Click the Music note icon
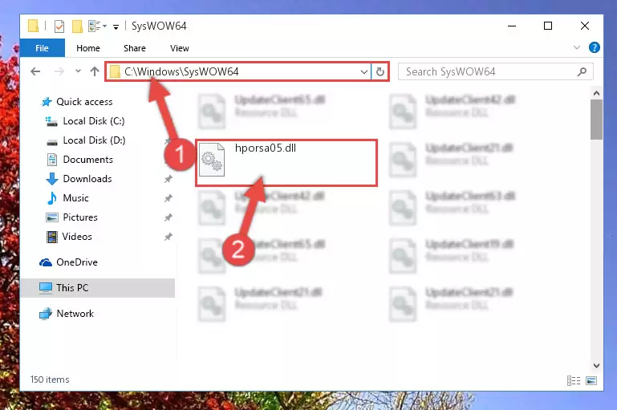 pyautogui.click(x=52, y=198)
